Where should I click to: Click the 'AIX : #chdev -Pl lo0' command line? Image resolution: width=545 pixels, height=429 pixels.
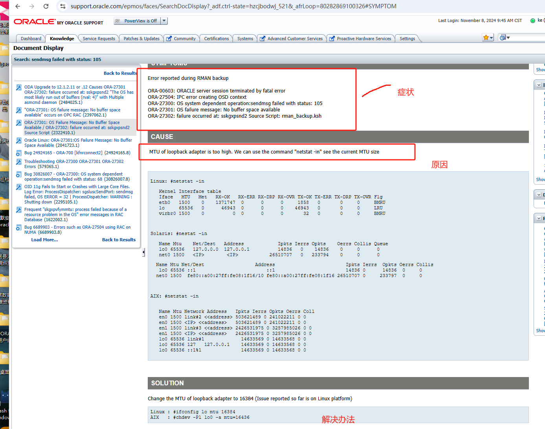click(x=200, y=417)
